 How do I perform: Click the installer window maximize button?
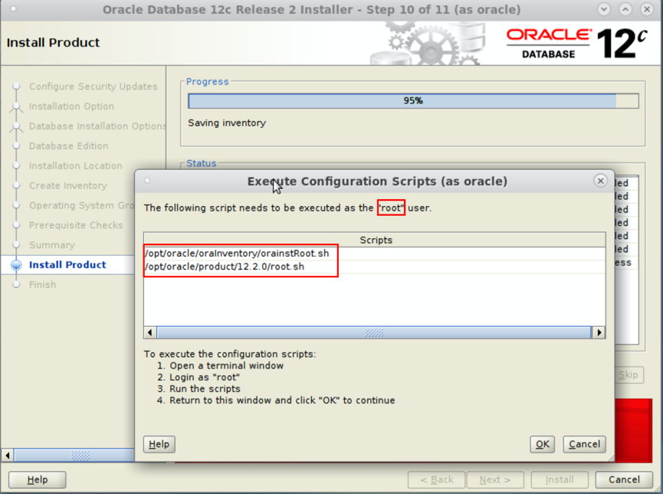[x=625, y=9]
